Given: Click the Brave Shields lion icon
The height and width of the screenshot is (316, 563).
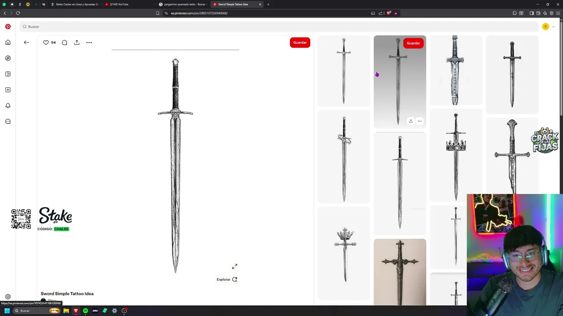Looking at the screenshot, I should 388,13.
